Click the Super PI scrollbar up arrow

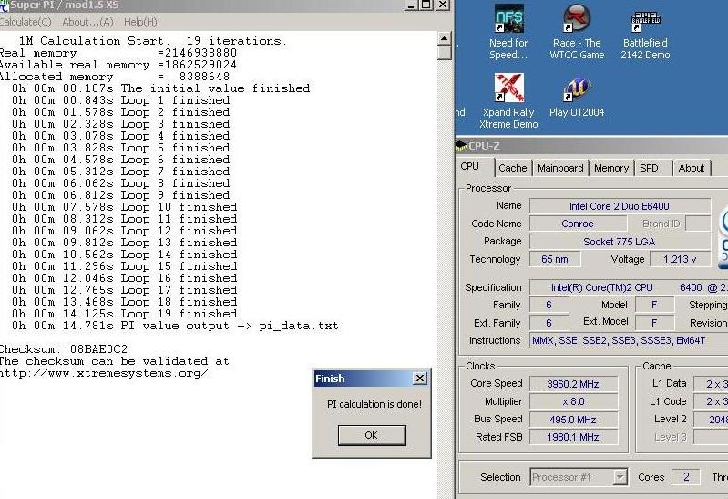point(444,38)
